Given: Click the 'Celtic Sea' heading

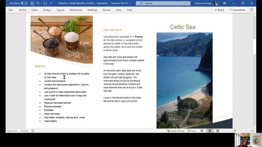Looking at the screenshot, I should (x=183, y=27).
